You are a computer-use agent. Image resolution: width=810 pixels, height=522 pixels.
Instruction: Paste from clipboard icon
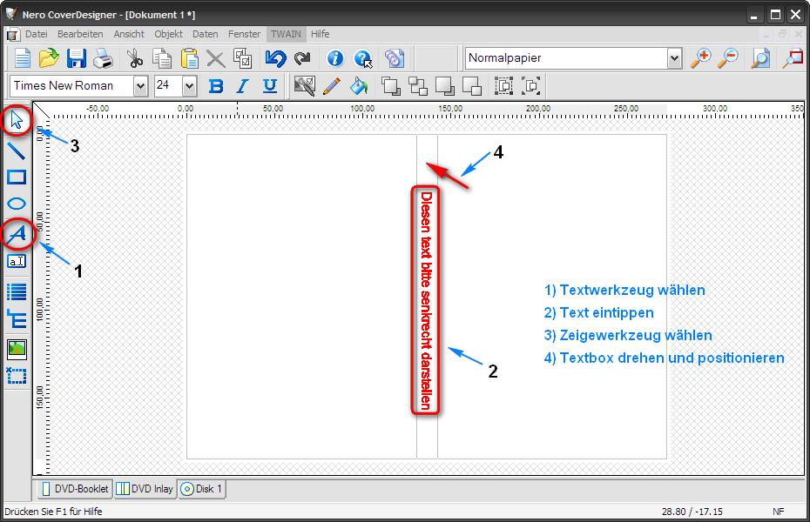pos(189,58)
